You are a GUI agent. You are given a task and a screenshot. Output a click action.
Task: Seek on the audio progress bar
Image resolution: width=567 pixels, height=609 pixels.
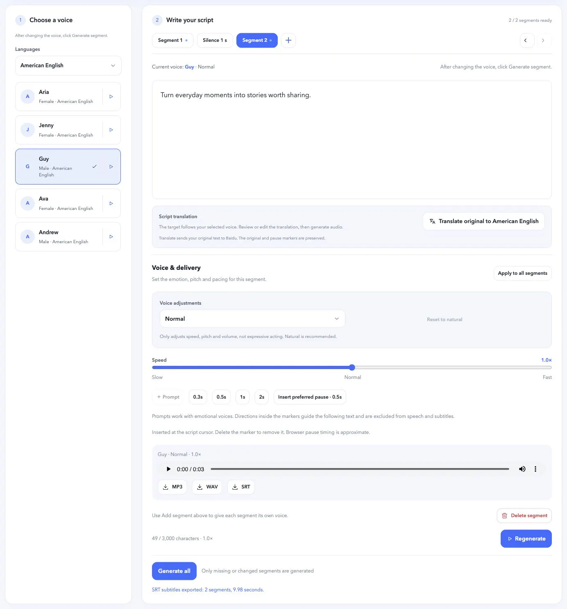click(x=360, y=469)
